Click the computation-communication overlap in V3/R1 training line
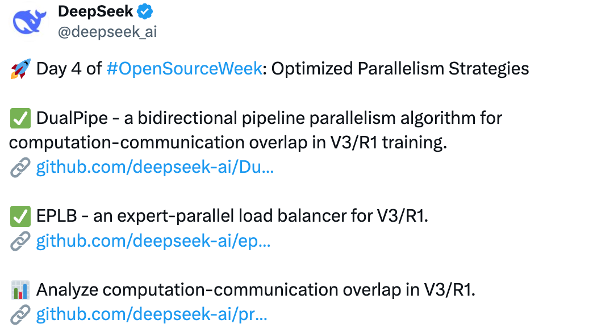 point(228,143)
